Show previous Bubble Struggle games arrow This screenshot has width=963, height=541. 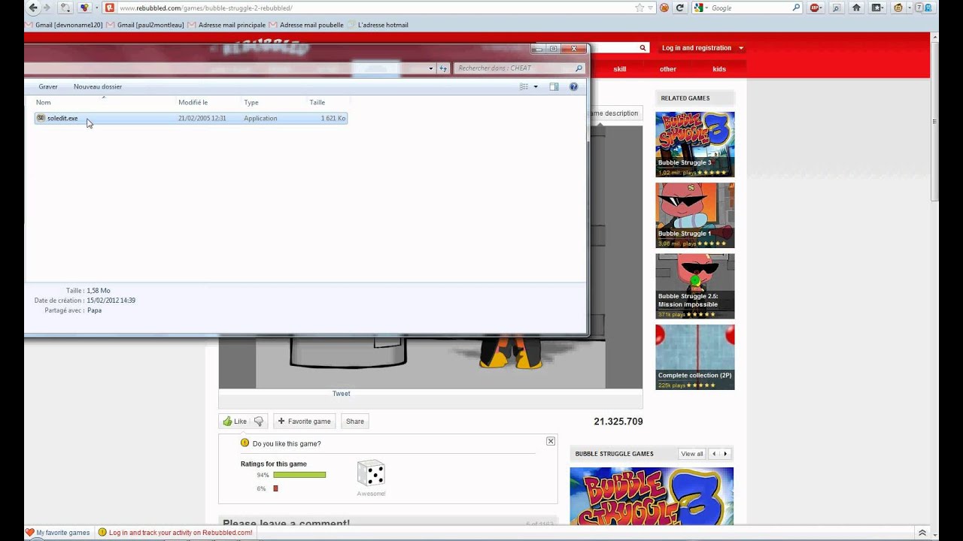pos(713,454)
